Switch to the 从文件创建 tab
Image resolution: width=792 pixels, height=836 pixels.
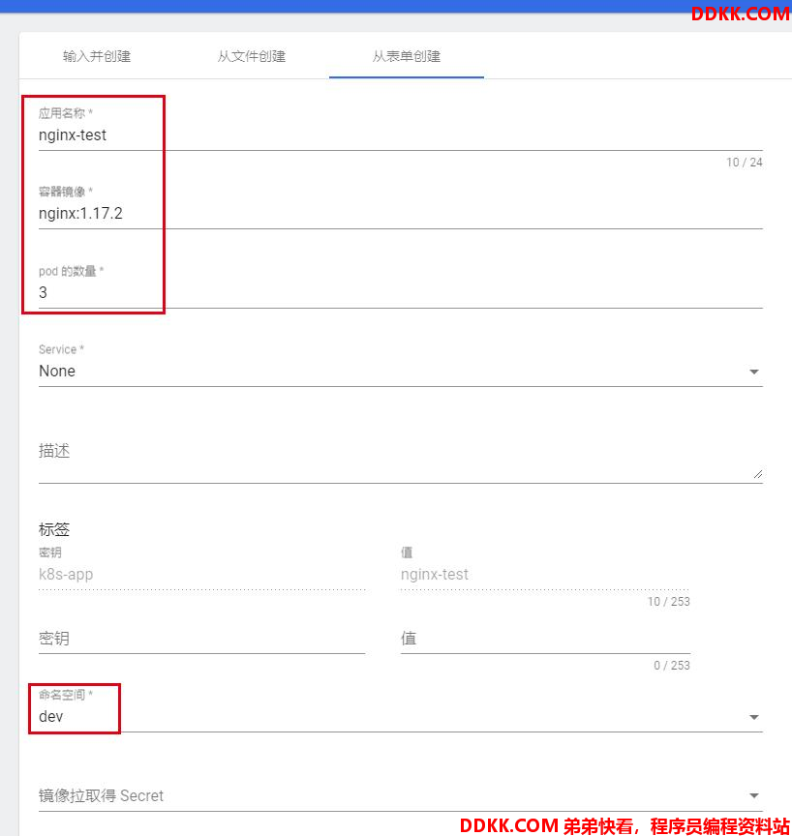[251, 56]
